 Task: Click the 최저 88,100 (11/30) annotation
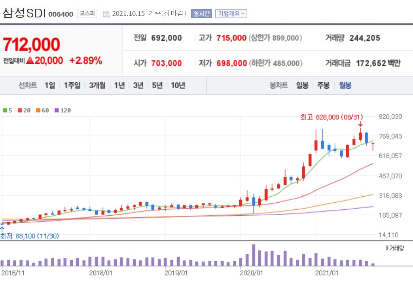(30, 236)
